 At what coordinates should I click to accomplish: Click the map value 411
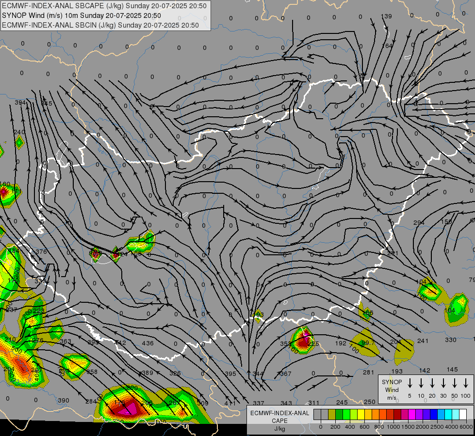pos(230,403)
